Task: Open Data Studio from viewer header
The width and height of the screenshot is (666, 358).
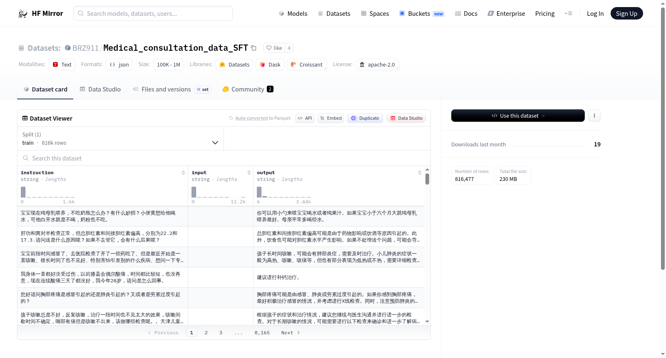Action: click(x=406, y=118)
